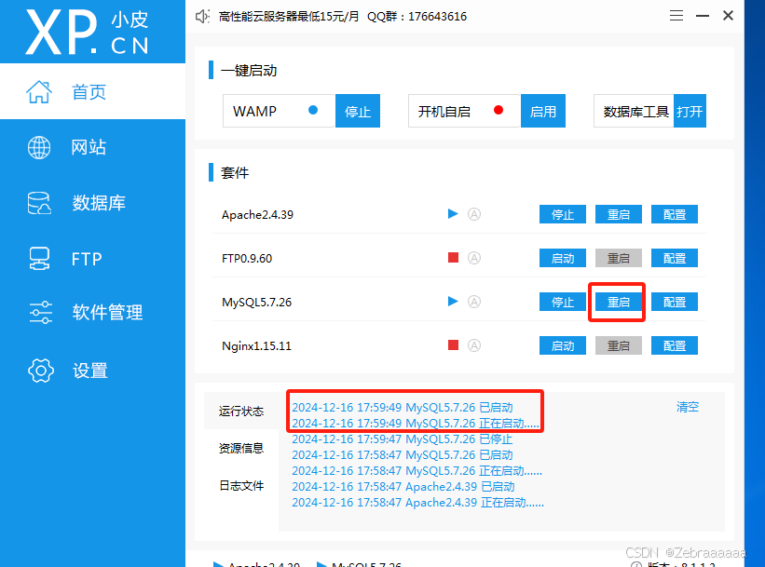Click the MySQL5.7.26 suite name

point(256,303)
